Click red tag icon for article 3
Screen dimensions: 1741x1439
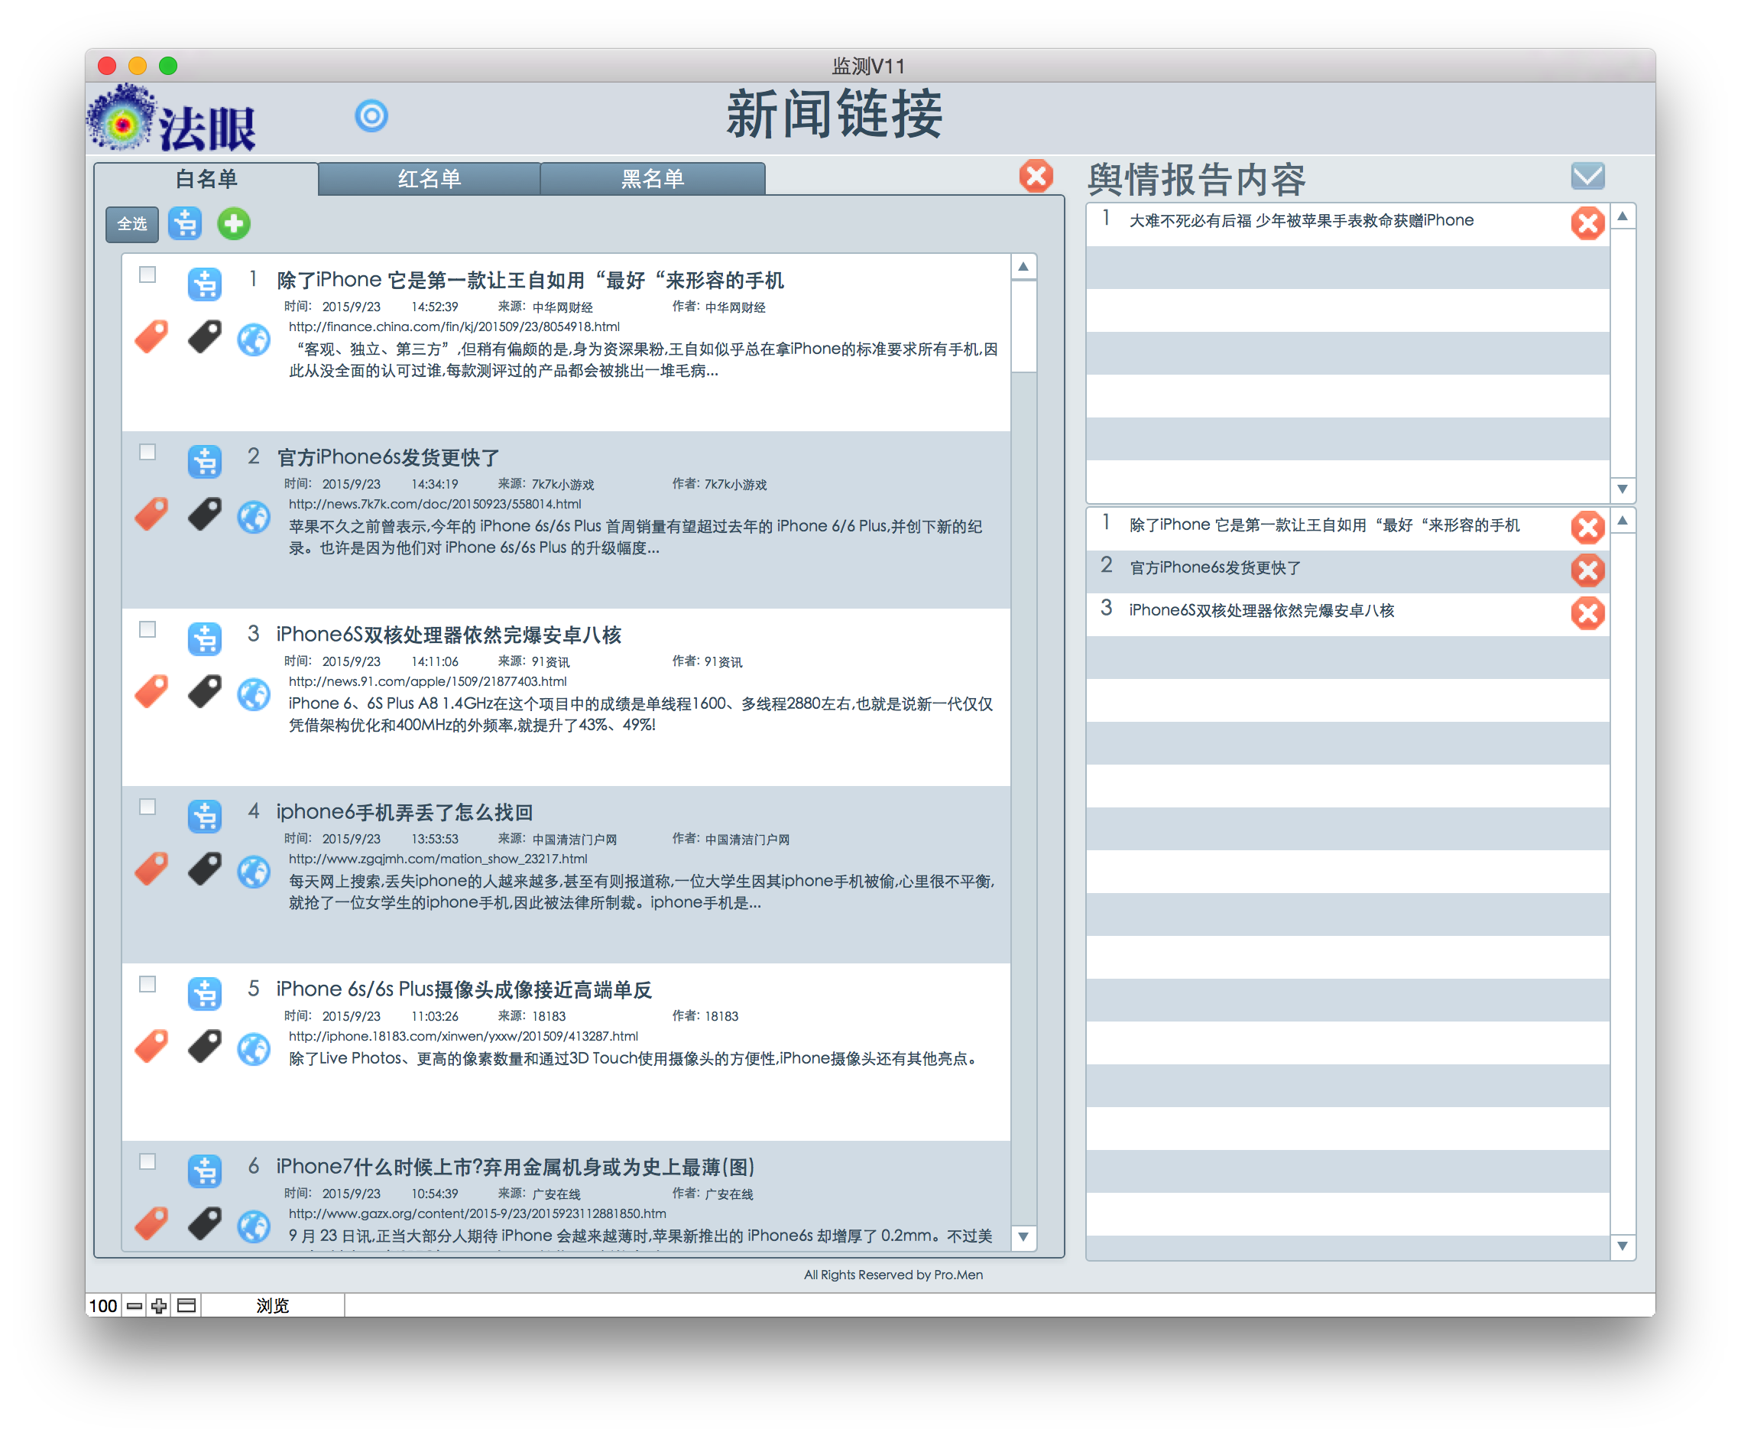point(151,692)
